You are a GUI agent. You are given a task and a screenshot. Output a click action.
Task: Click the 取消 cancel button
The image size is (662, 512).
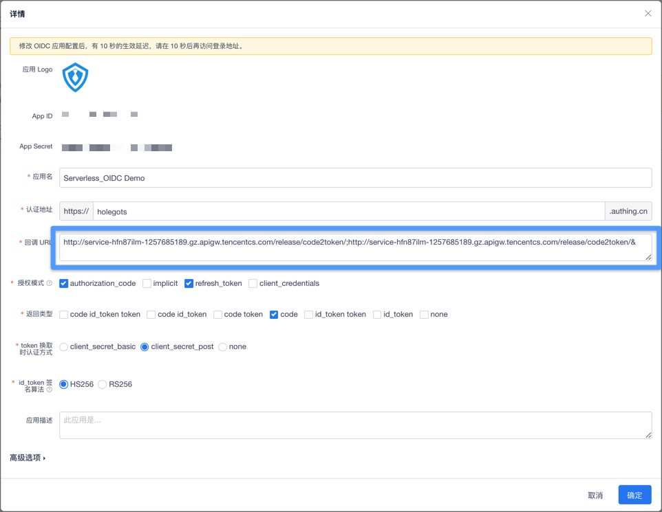click(595, 495)
